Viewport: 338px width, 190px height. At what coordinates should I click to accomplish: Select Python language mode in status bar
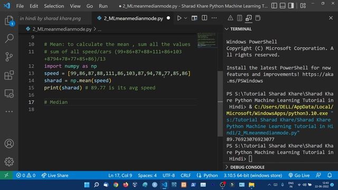[208, 175]
